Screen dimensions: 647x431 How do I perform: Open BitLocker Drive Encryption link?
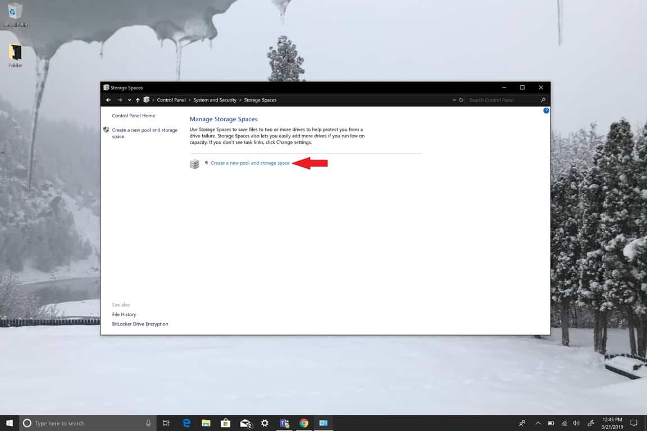140,324
